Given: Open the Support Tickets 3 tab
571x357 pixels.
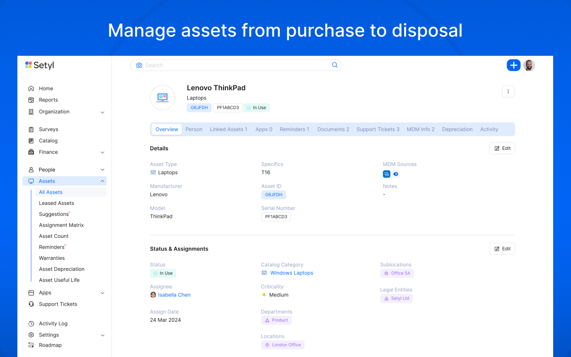Looking at the screenshot, I should (x=378, y=129).
